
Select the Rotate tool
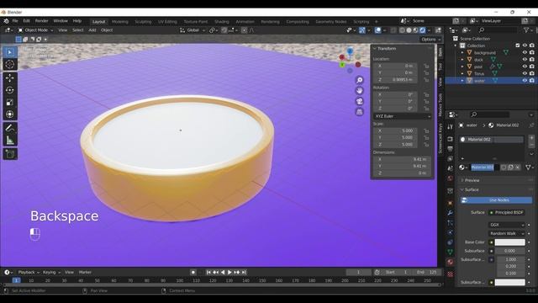(10, 90)
